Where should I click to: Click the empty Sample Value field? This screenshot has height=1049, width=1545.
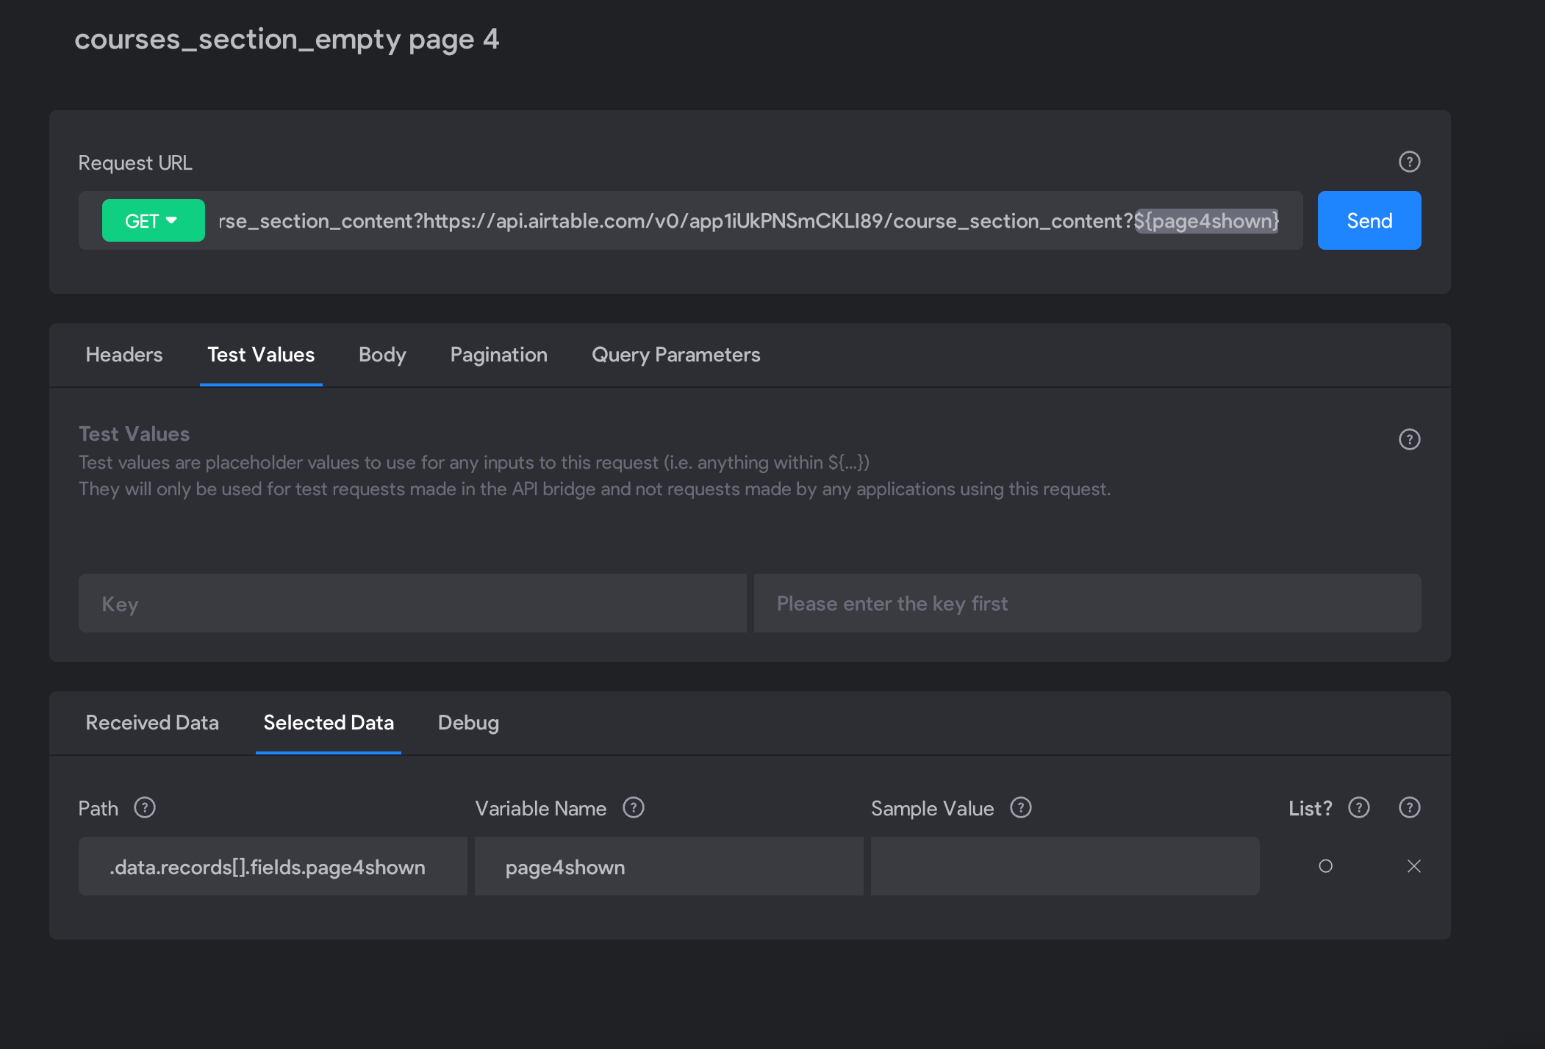pos(1065,866)
